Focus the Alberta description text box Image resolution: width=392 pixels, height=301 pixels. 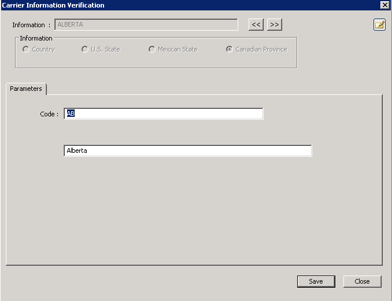click(187, 151)
